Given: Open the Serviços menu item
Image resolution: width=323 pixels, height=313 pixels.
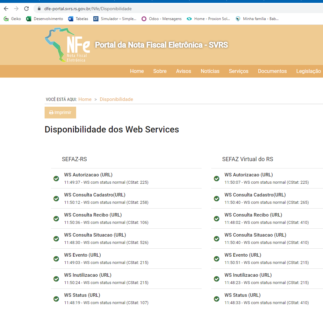Looking at the screenshot, I should click(239, 71).
